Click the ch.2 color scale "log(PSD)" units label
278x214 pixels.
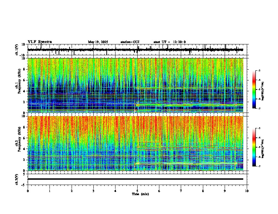263,149
